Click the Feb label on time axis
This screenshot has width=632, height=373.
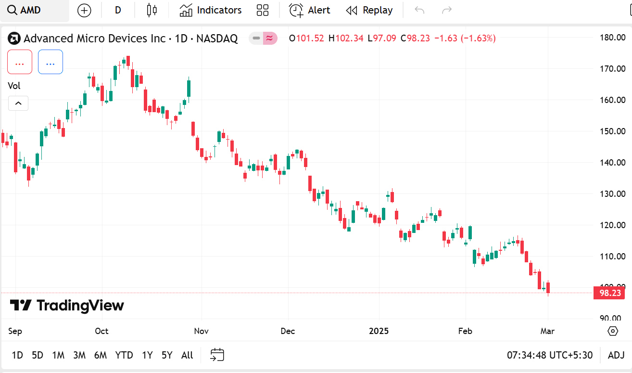pyautogui.click(x=465, y=331)
